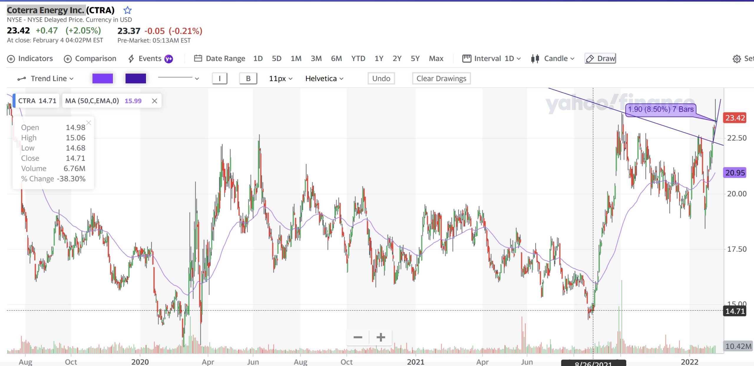Click the Coterra Energy Inc. title
Screen dimensions: 754x366
click(x=46, y=10)
